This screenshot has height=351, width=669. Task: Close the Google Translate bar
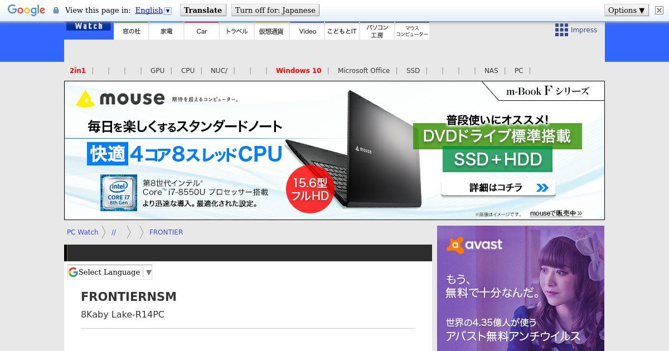click(x=659, y=10)
